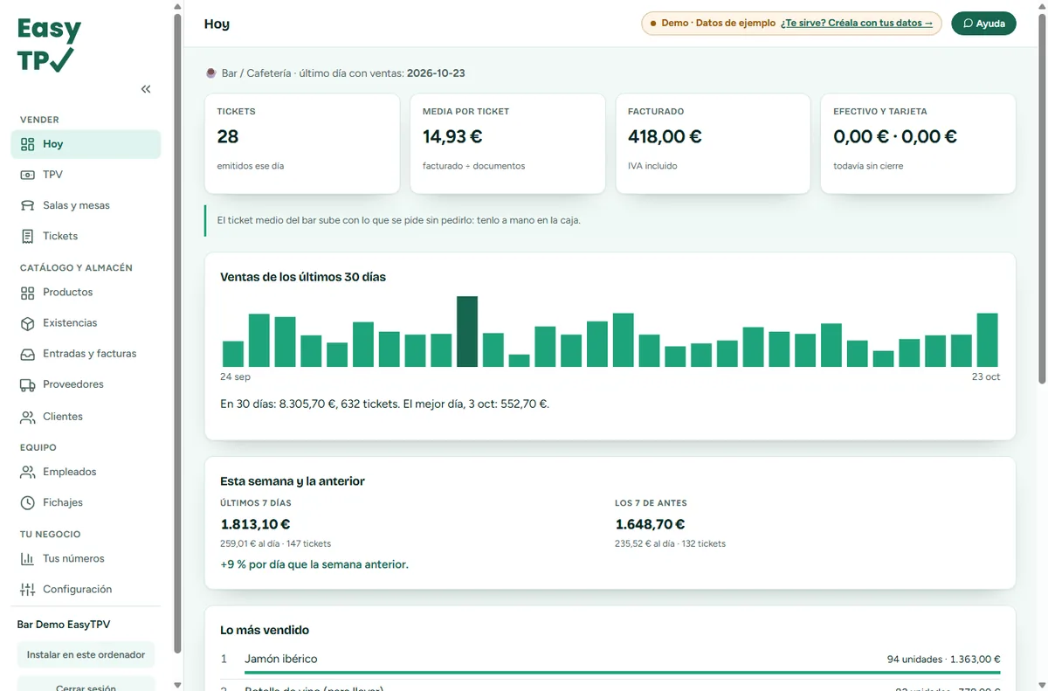Click the dark best-day bar in the sales chart

pos(467,331)
